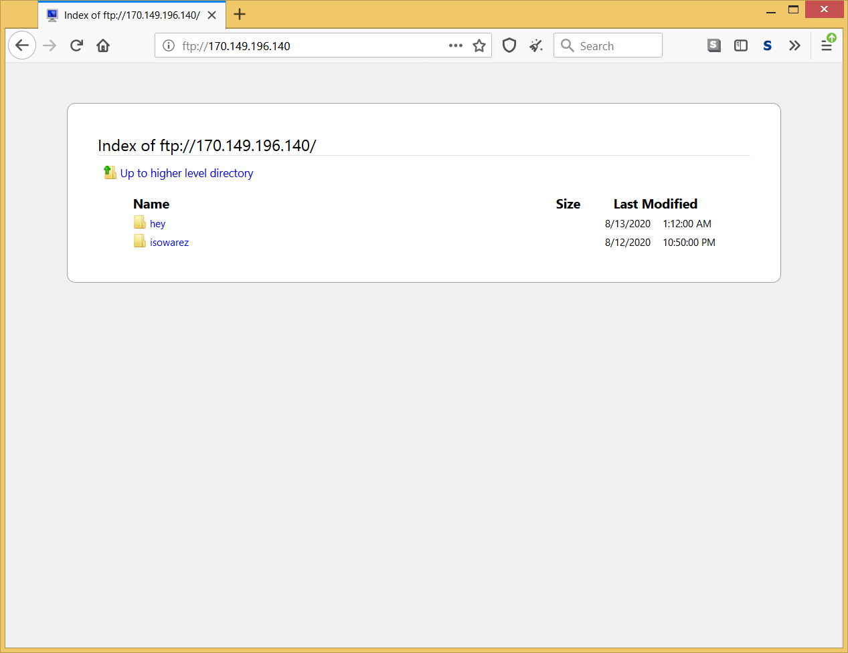Click the magnifier icon in search box

568,45
